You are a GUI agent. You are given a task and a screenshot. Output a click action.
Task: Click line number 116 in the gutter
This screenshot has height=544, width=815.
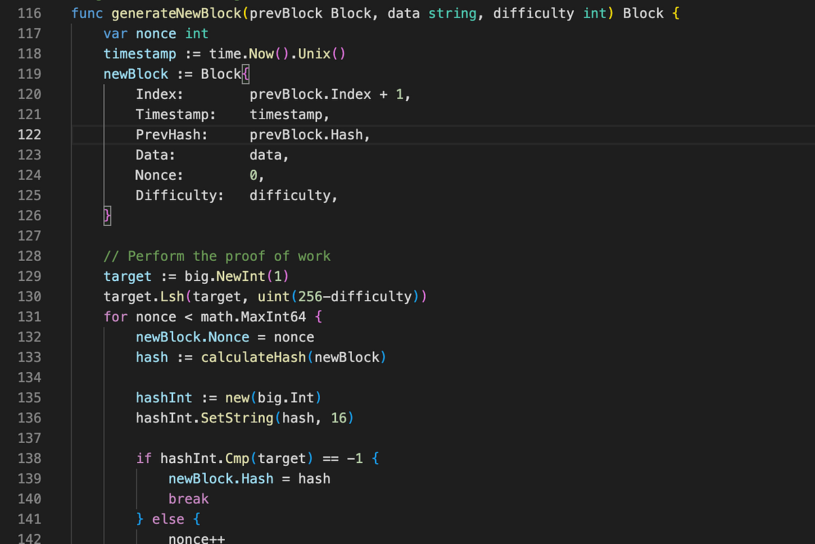point(30,13)
